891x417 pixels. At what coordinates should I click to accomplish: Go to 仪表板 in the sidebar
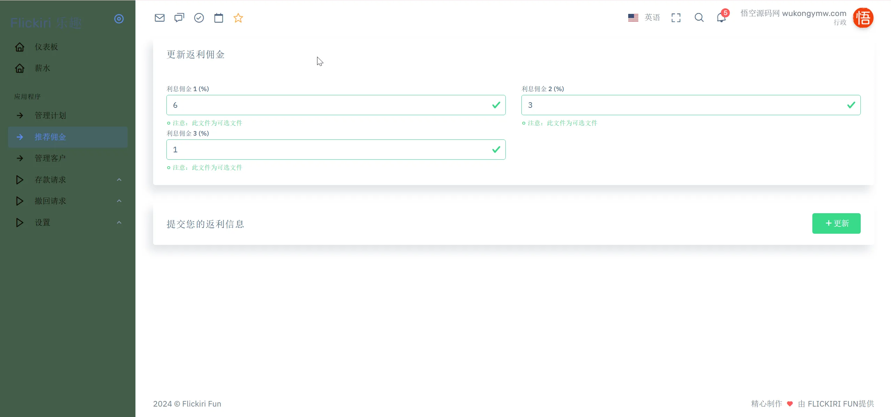(x=46, y=47)
